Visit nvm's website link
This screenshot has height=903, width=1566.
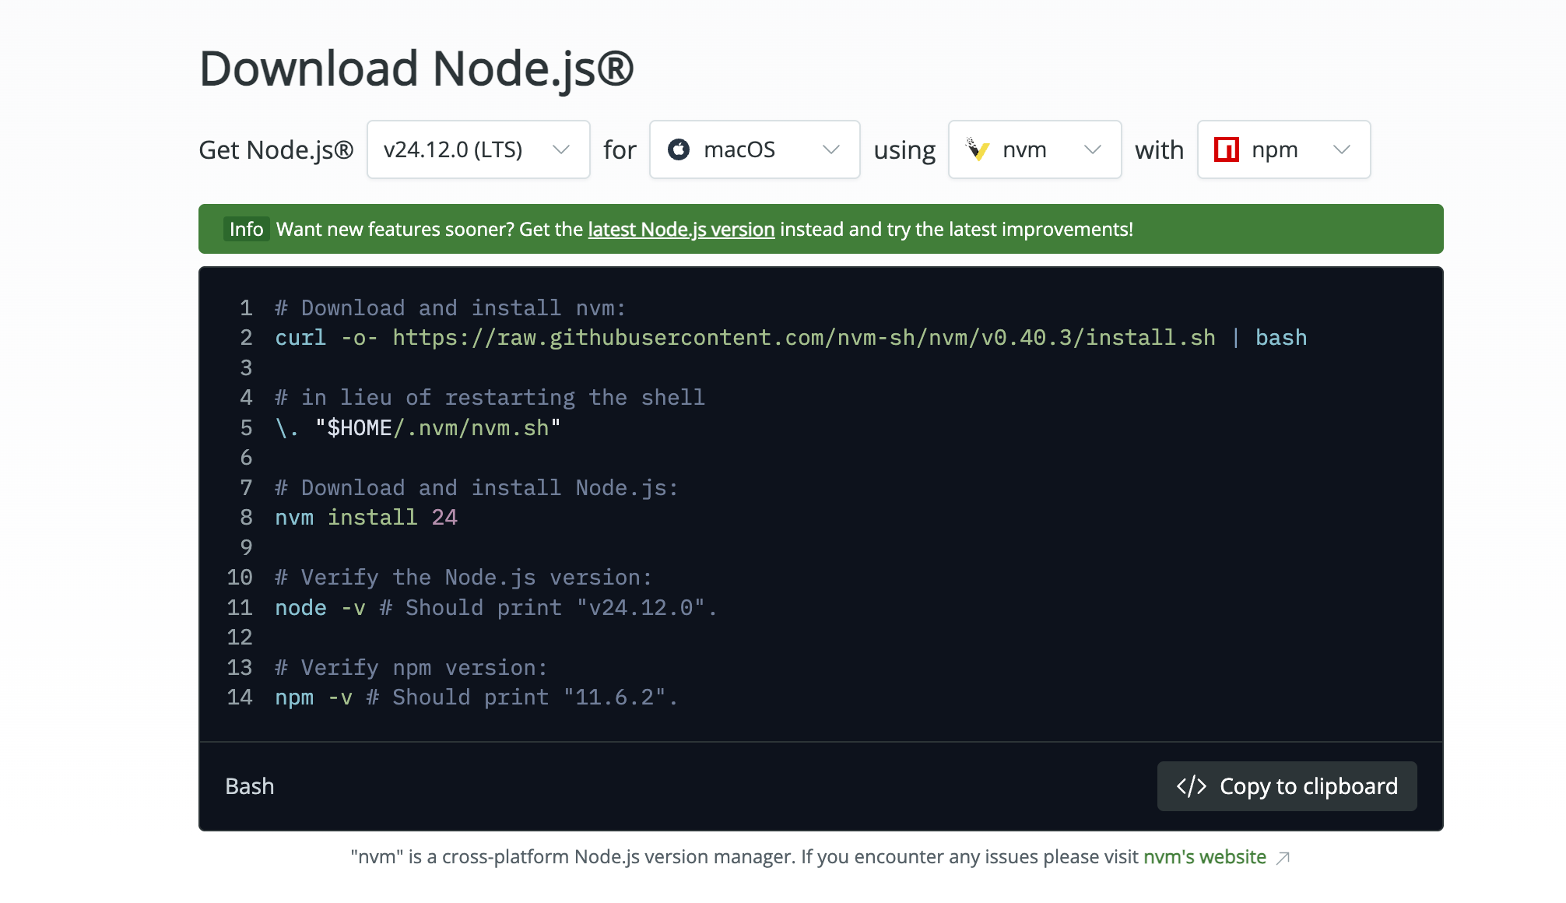(x=1204, y=857)
